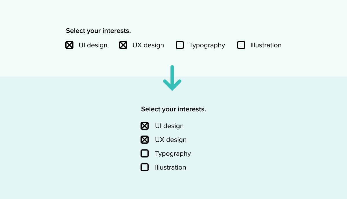The image size is (347, 199).
Task: Uncheck UI design checkbox in vertical list
Action: tap(145, 126)
